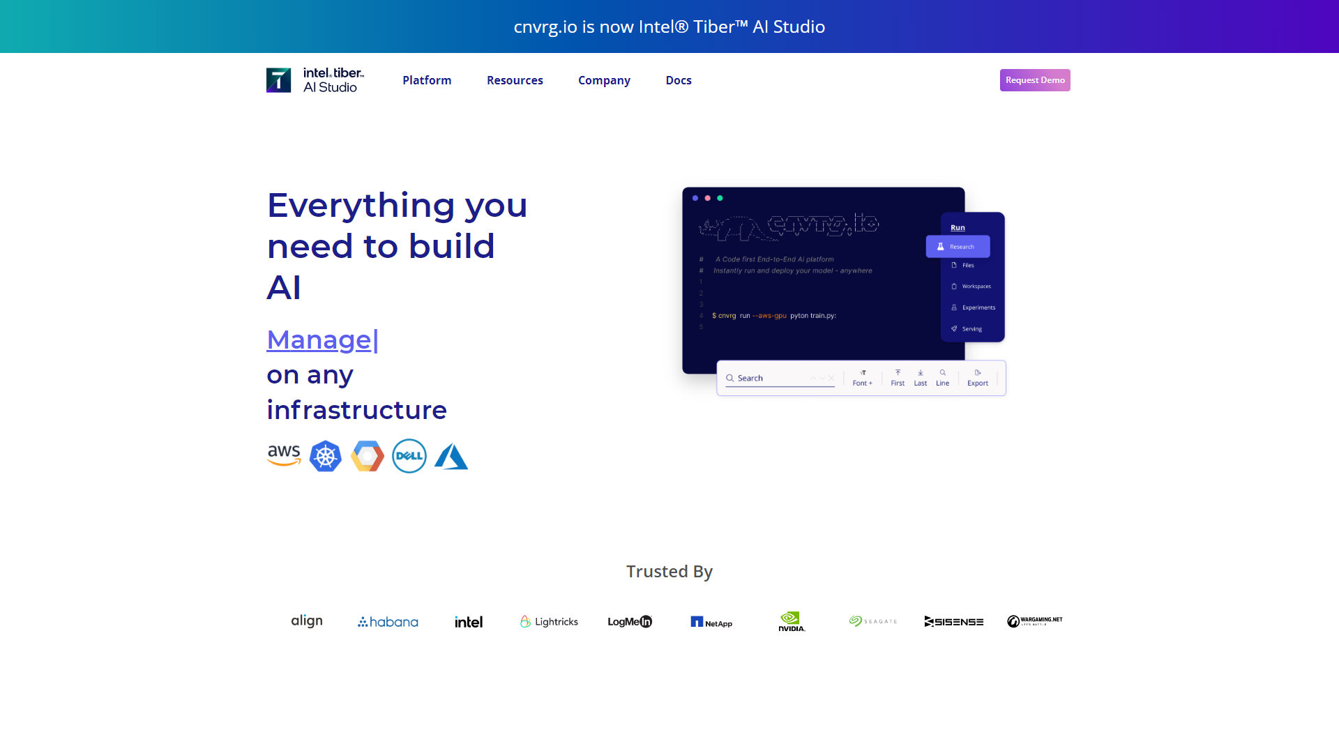Viewport: 1339px width, 753px height.
Task: Click the 'A Code first End-to-End AI platform' comment
Action: (x=774, y=259)
